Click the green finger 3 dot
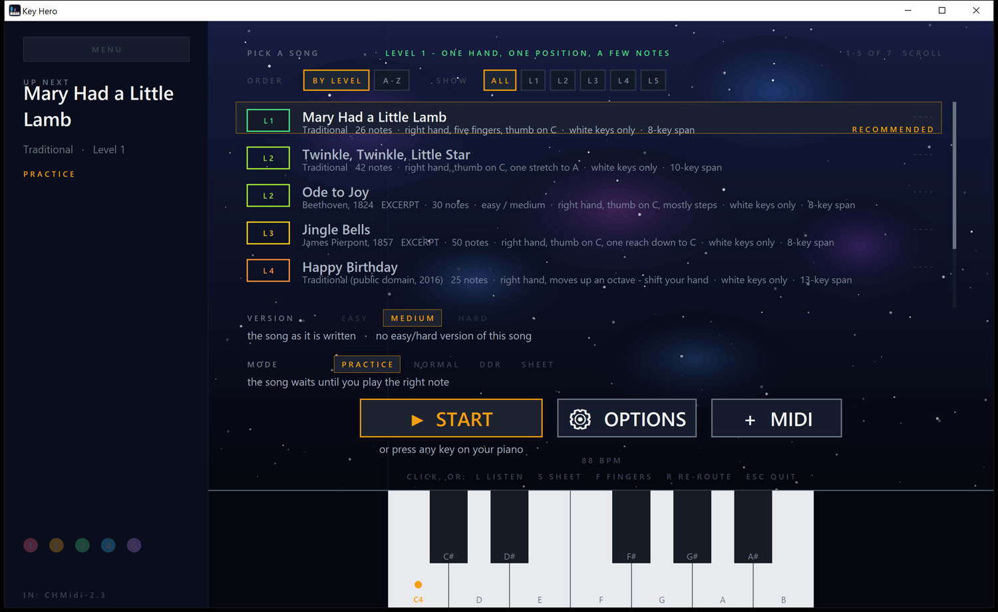This screenshot has height=612, width=998. (x=83, y=546)
